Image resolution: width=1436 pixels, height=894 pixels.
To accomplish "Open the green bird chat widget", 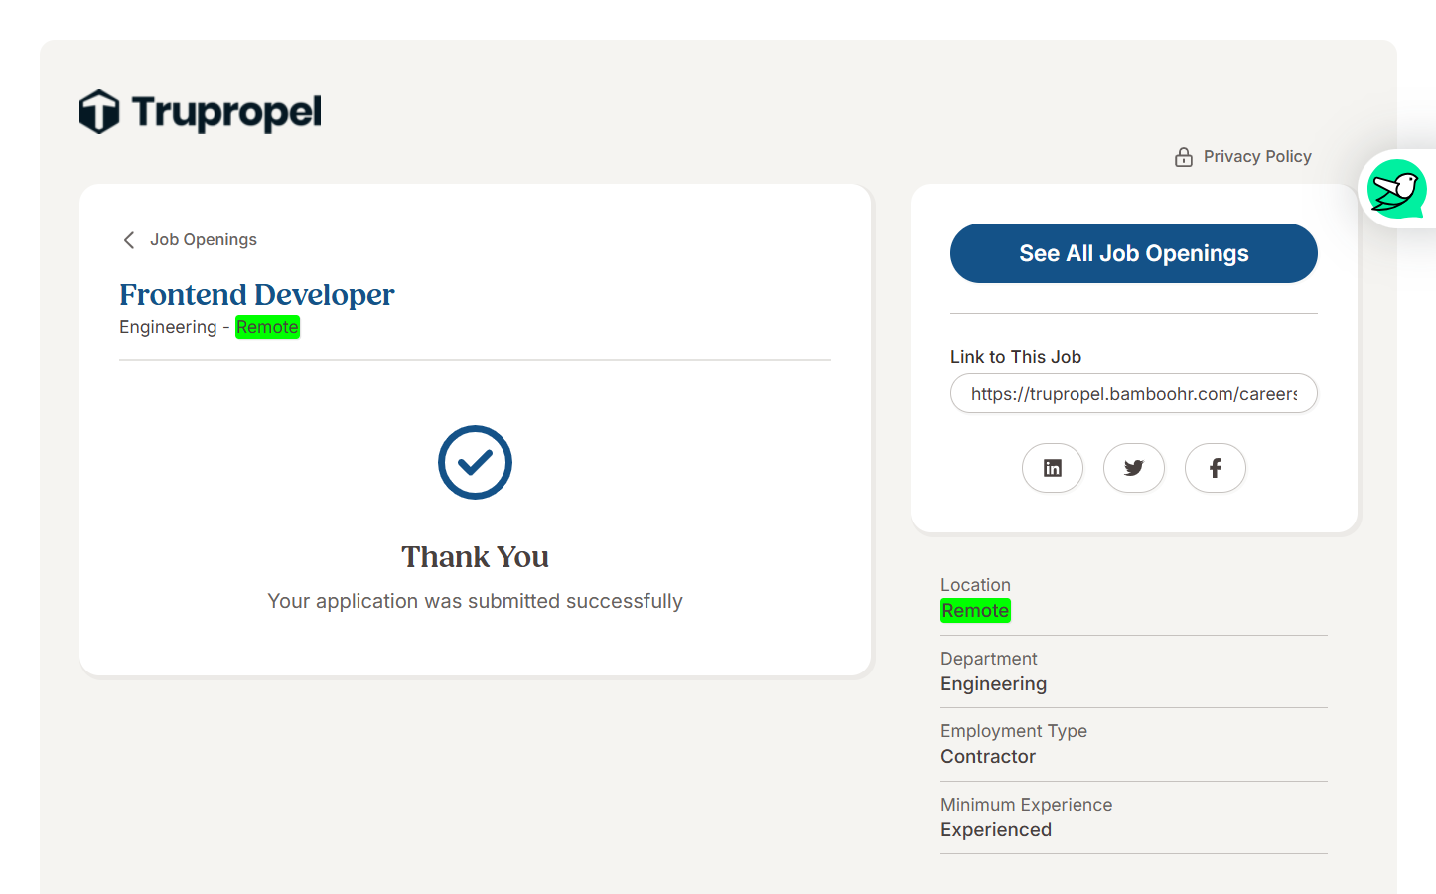I will click(1395, 189).
